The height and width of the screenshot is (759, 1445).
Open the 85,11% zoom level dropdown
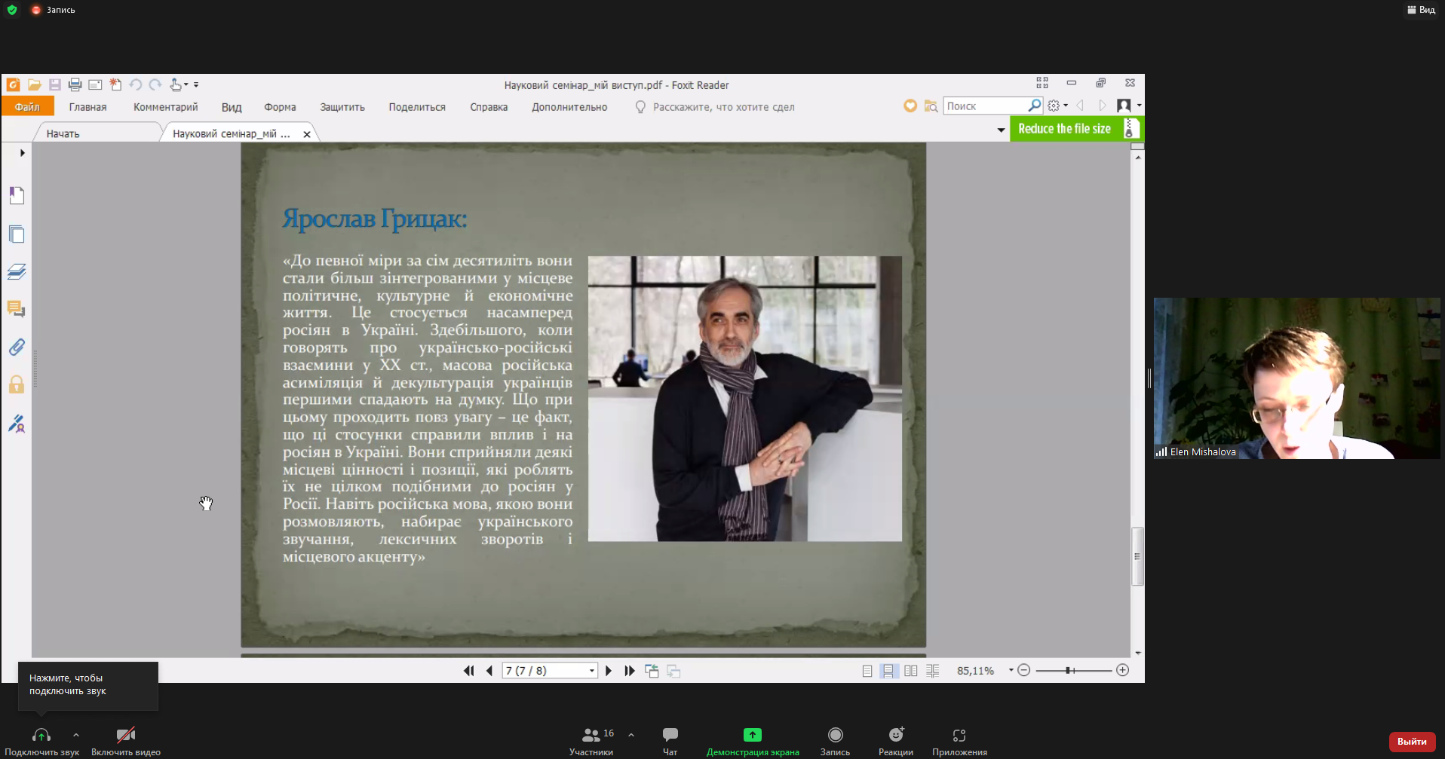1011,671
